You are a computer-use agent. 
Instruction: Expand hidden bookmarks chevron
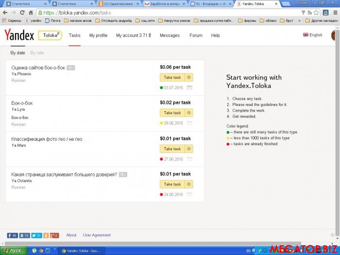[x=300, y=20]
